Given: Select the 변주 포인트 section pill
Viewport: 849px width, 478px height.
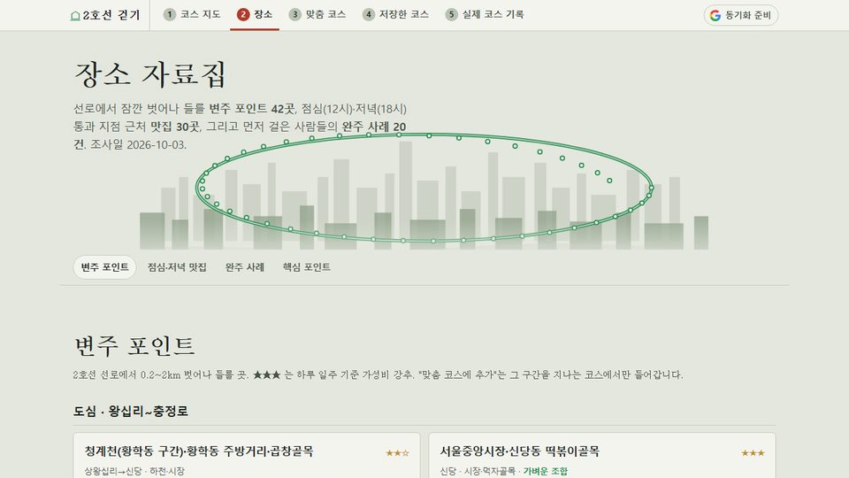Looking at the screenshot, I should click(104, 267).
